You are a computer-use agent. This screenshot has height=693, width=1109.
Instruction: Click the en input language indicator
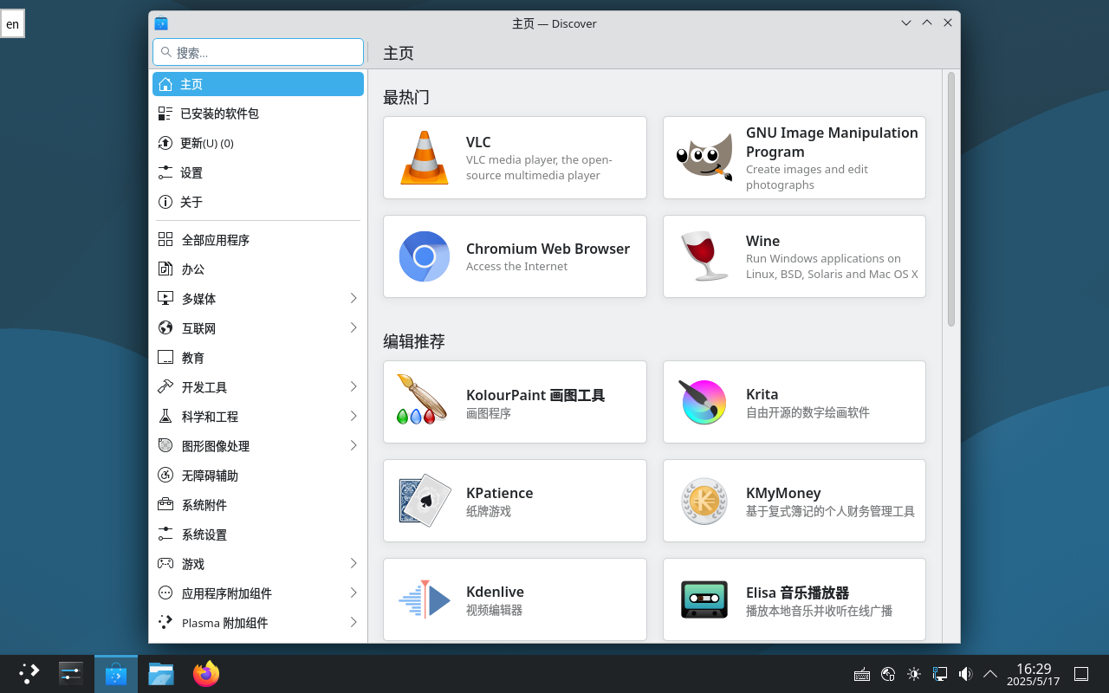(x=12, y=24)
